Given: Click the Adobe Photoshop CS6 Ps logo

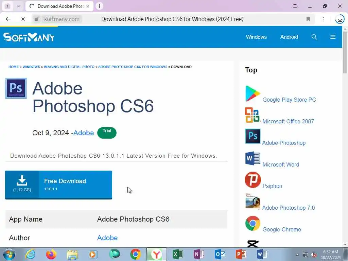Looking at the screenshot, I should pyautogui.click(x=16, y=88).
